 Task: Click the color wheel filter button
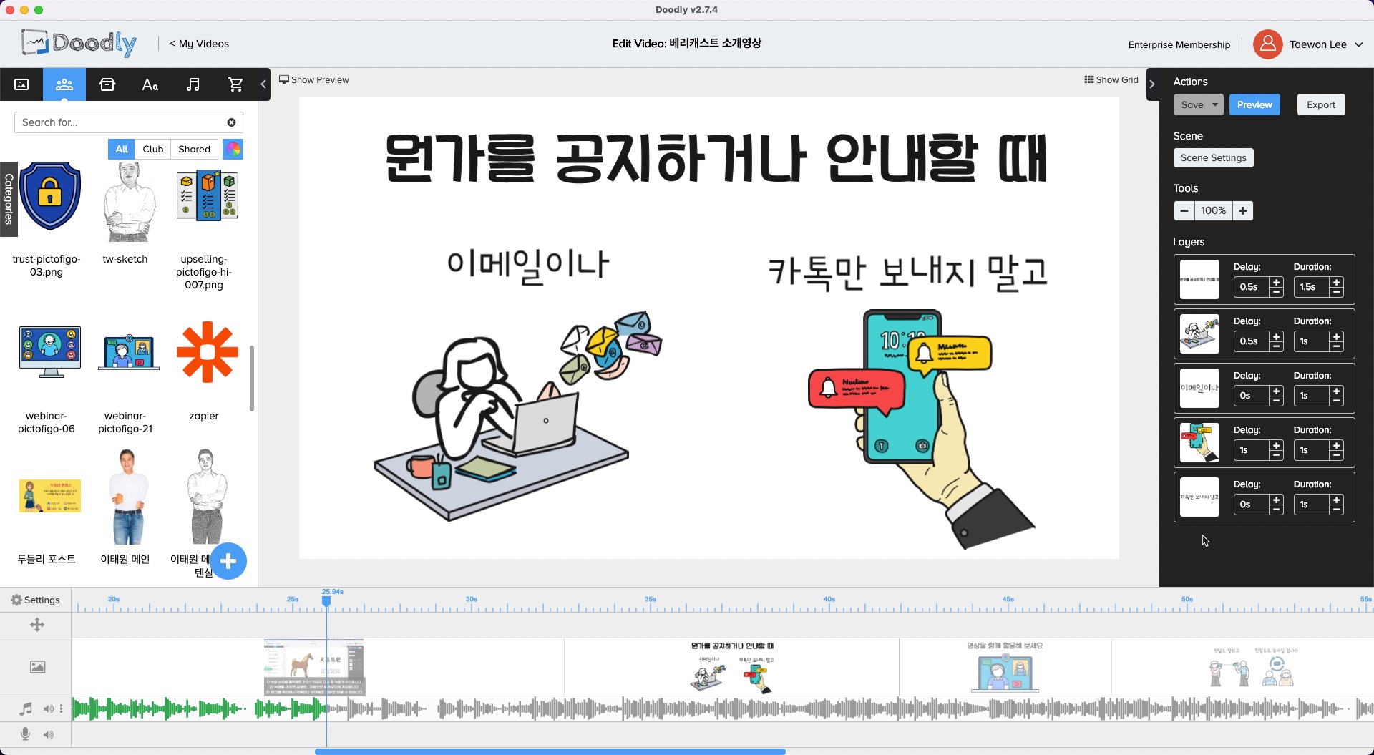click(233, 149)
